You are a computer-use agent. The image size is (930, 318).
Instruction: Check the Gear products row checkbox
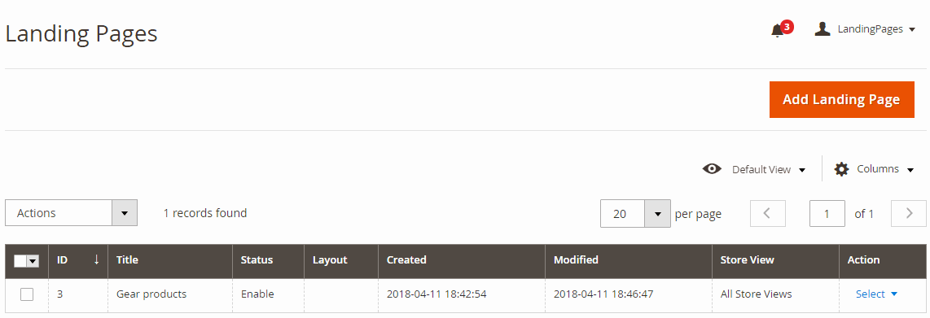click(27, 294)
